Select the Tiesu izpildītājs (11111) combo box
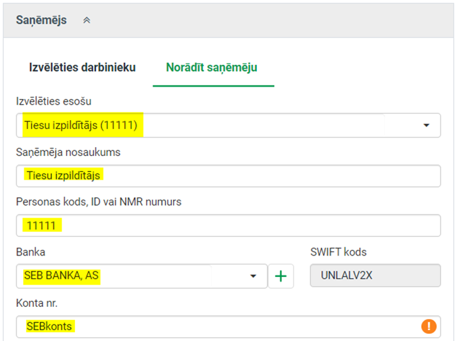457x341 pixels. [228, 125]
